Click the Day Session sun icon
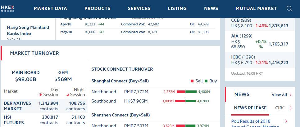 coord(40,95)
